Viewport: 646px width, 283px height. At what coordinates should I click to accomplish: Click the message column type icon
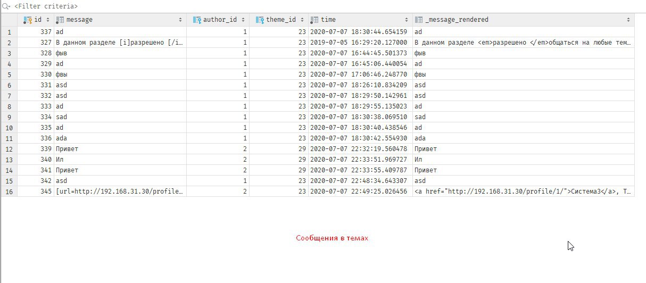[x=60, y=20]
